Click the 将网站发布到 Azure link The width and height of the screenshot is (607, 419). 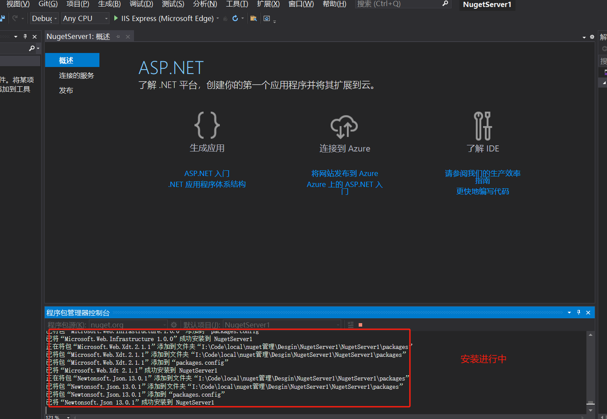click(x=345, y=173)
